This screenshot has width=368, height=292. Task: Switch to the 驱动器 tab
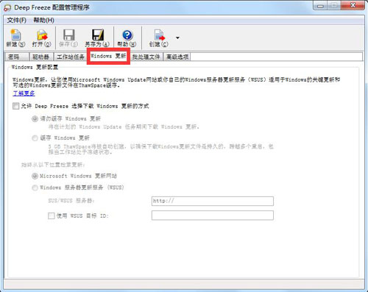pos(41,57)
